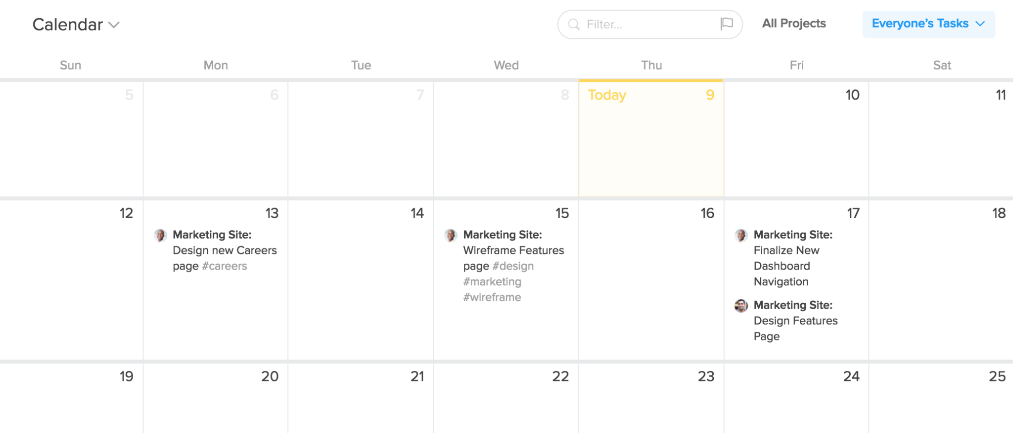
Task: Click the search magnifier icon in filter
Action: (x=574, y=24)
